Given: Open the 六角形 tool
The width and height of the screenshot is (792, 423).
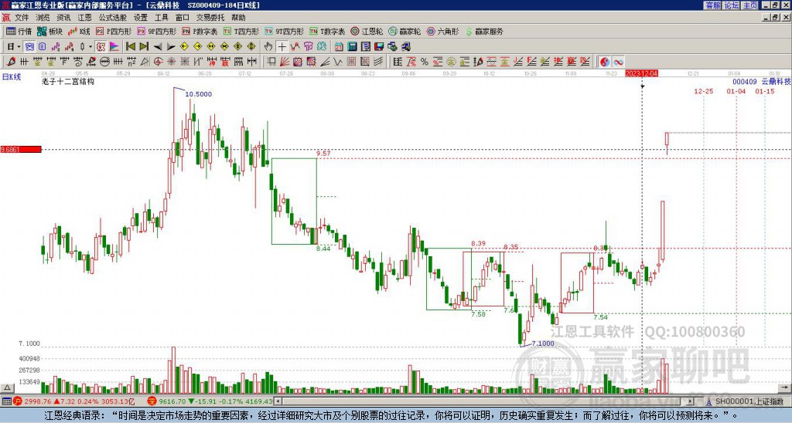Looking at the screenshot, I should pos(443,31).
